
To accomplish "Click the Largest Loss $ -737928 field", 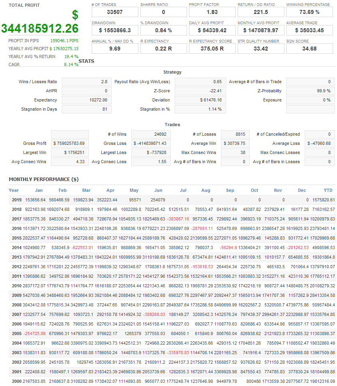I will click(x=151, y=152).
